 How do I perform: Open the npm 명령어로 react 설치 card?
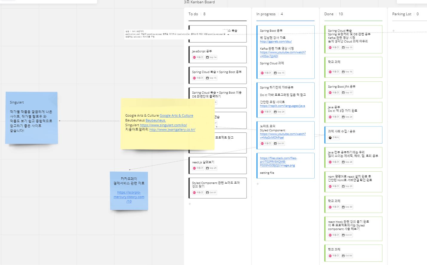(353, 182)
